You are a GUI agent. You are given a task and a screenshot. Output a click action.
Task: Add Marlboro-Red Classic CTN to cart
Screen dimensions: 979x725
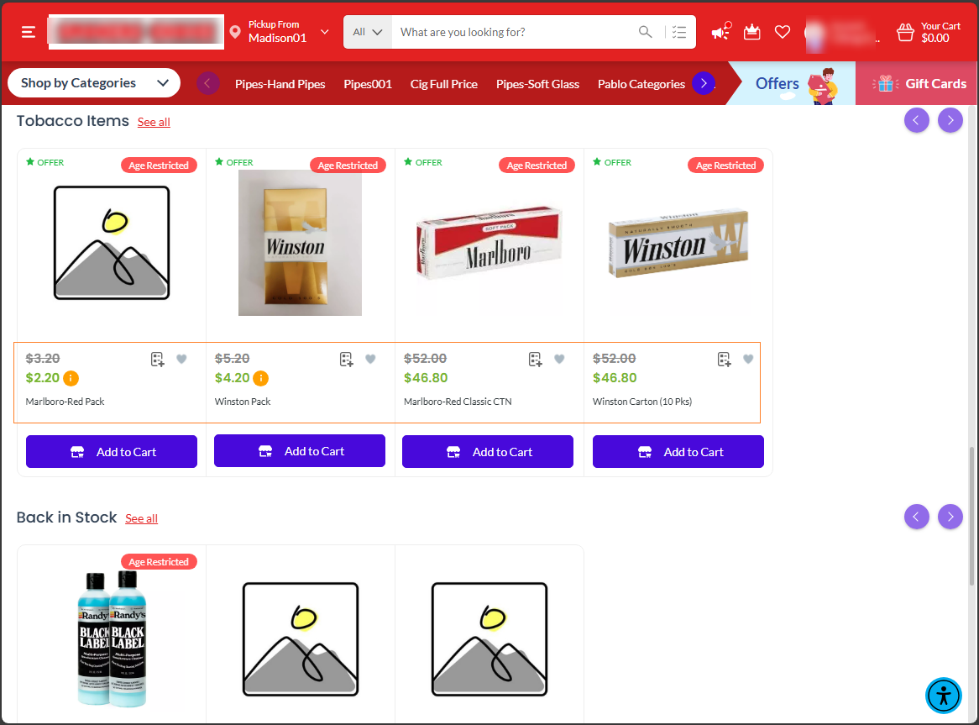tap(488, 451)
